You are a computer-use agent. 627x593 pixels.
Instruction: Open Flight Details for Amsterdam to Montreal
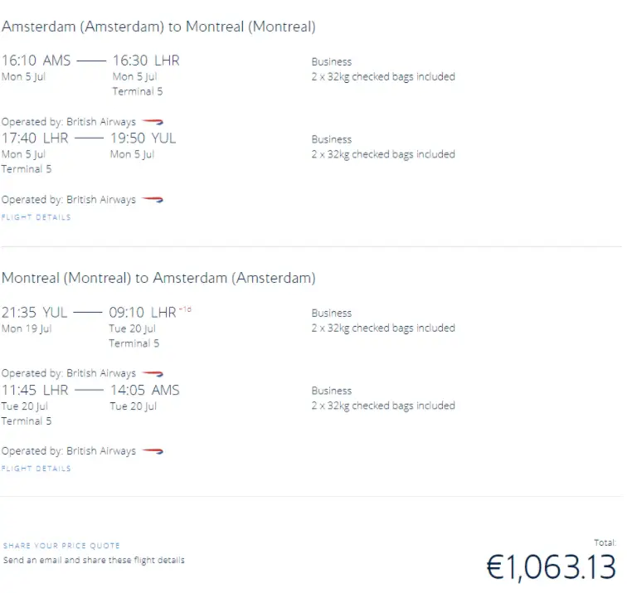(36, 217)
